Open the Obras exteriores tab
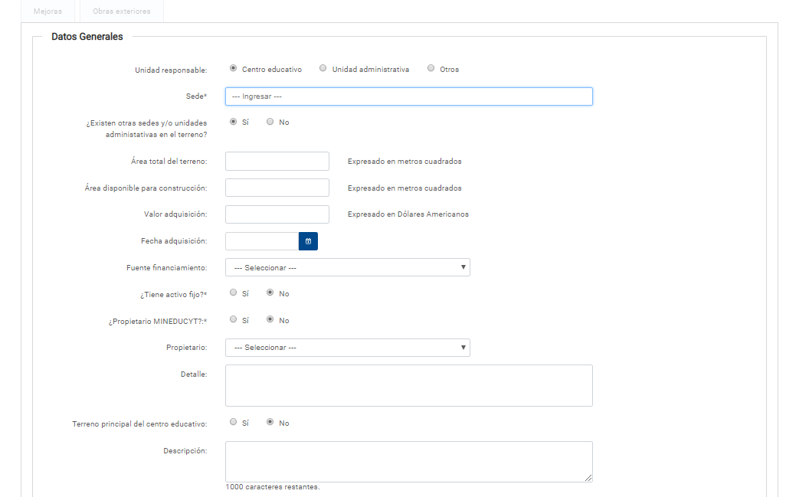Viewport: 786px width, 497px height. [121, 11]
